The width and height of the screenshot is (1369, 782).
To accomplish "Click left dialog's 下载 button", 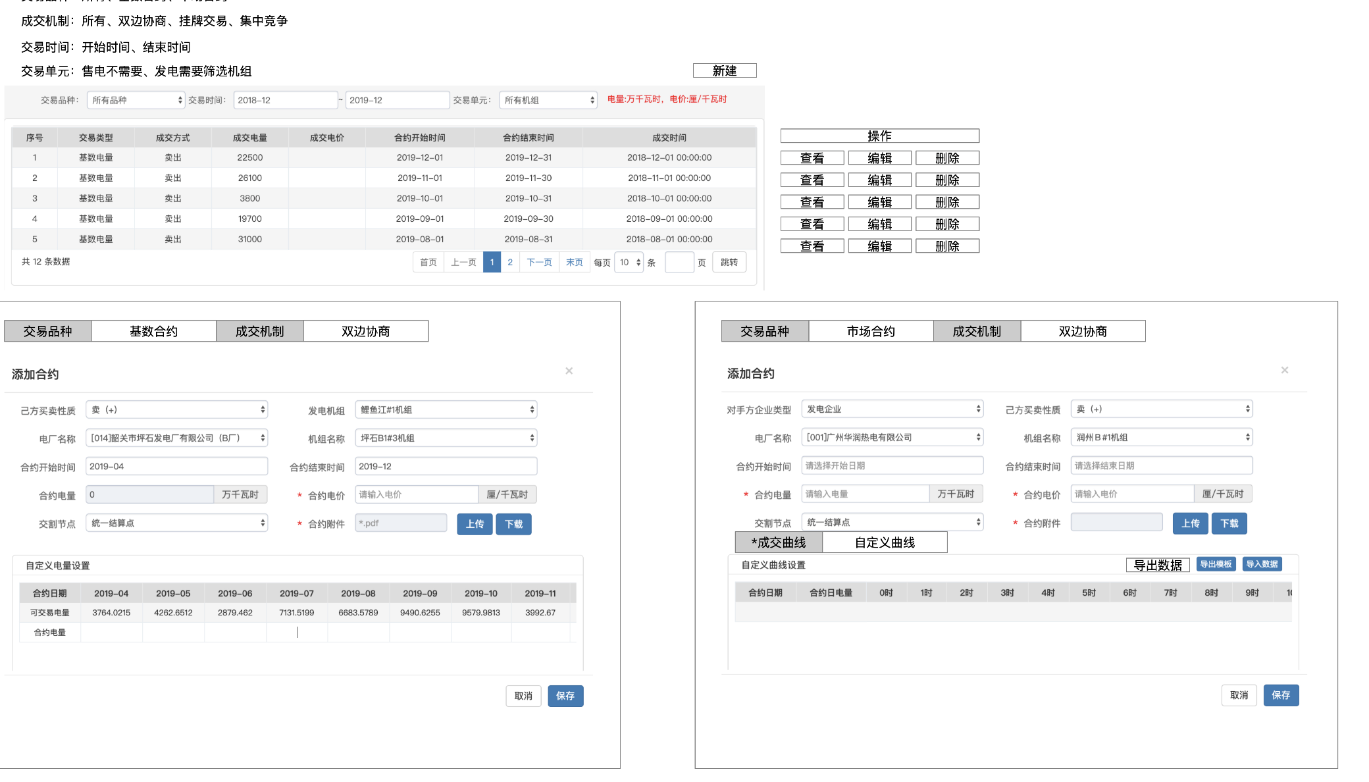I will pos(514,524).
